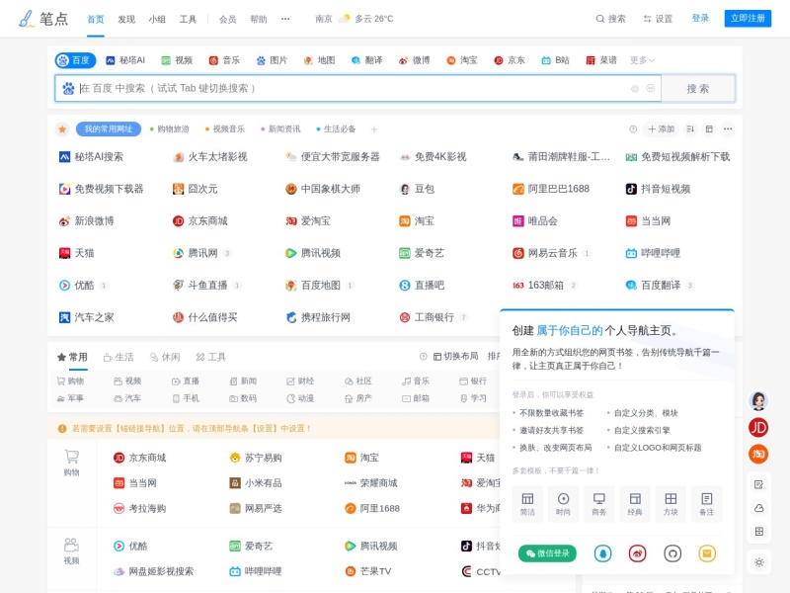Screen dimensions: 790x593
Task: Open the three-dot more menu in top nav
Action: click(285, 19)
